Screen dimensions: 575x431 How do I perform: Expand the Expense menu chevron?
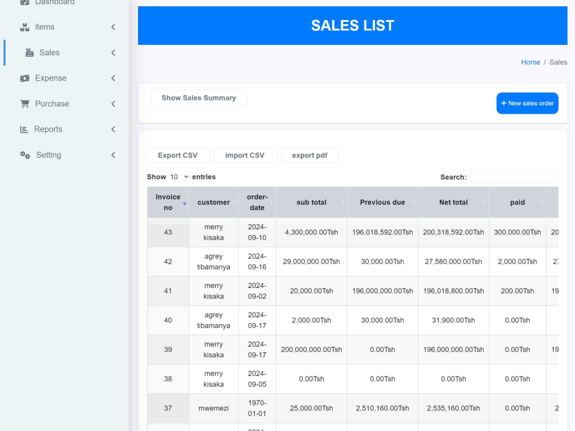(x=113, y=78)
